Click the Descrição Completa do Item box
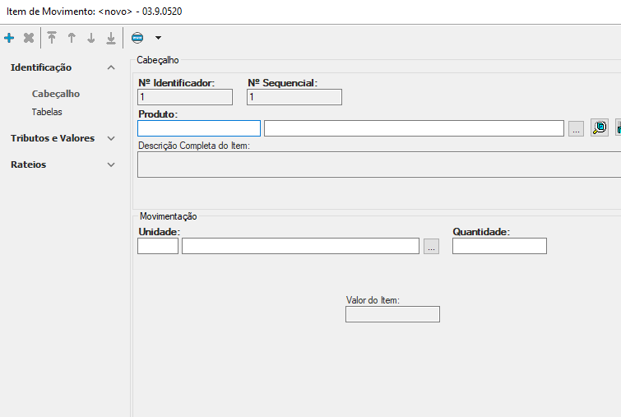621x417 pixels. click(378, 164)
